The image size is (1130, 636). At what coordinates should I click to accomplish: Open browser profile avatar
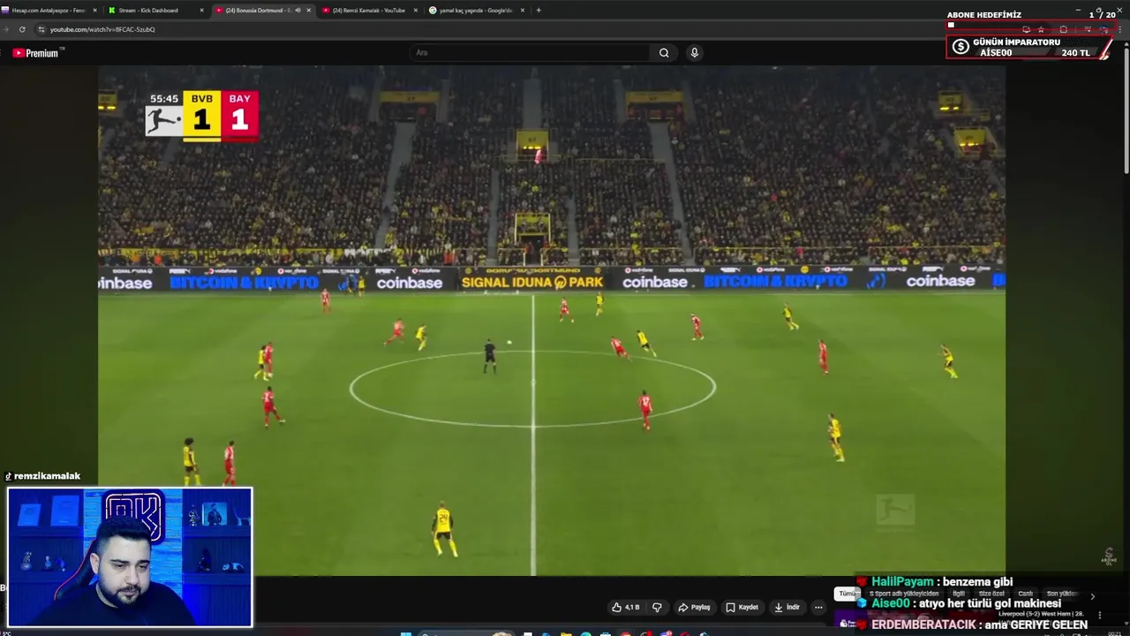coord(1104,29)
